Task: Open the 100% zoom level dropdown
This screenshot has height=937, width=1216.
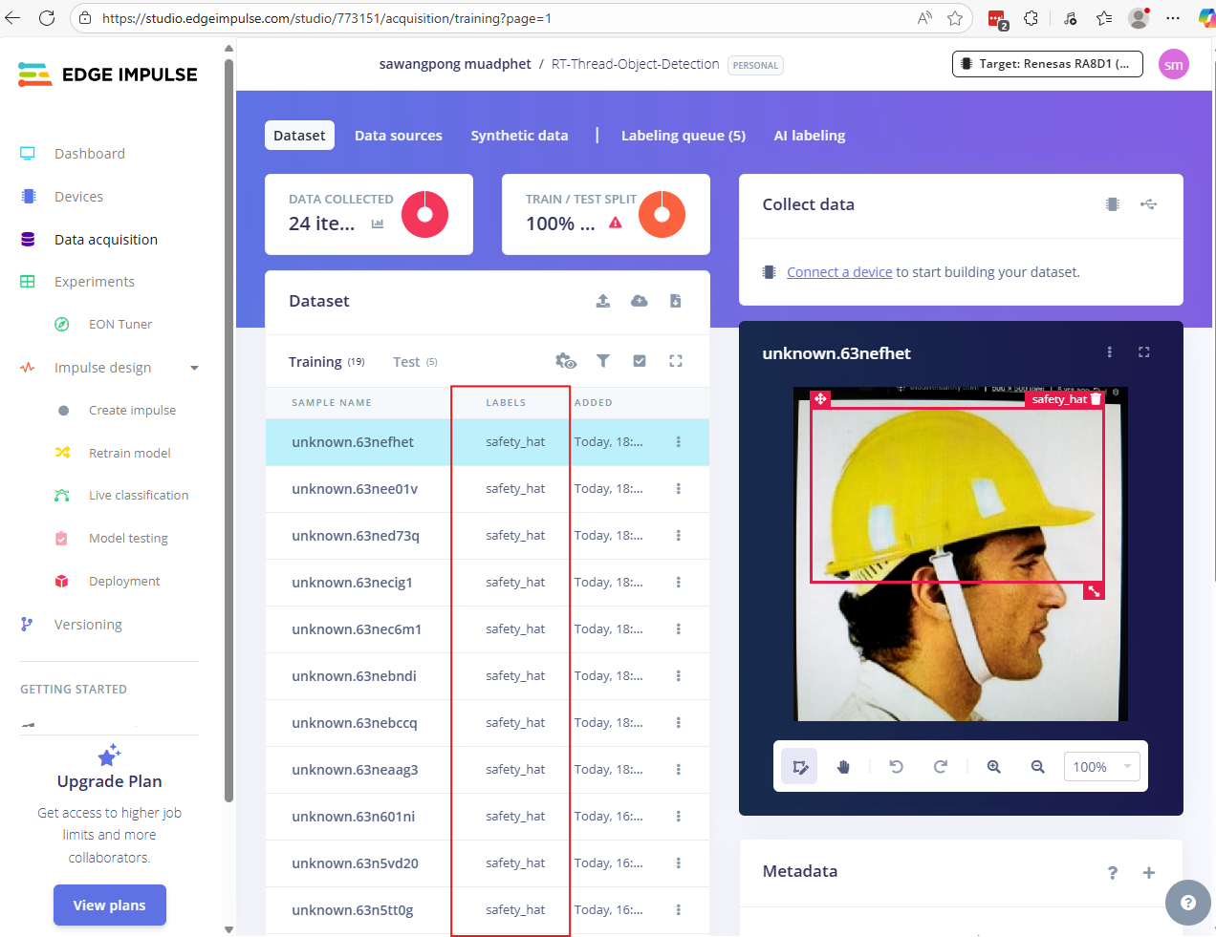Action: coord(1101,767)
